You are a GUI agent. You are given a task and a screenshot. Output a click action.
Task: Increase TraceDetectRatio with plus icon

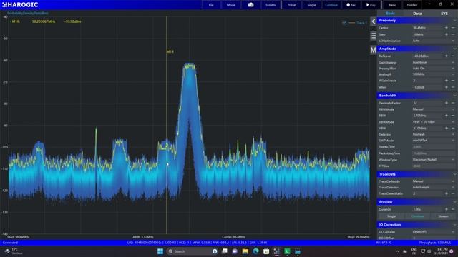pyautogui.click(x=447, y=193)
